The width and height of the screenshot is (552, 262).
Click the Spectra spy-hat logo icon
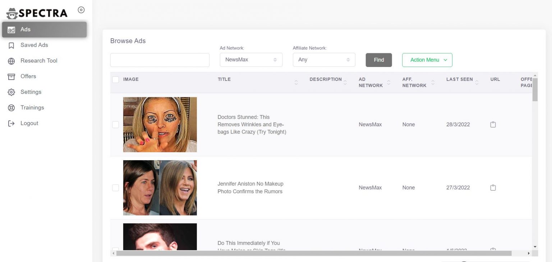(12, 13)
